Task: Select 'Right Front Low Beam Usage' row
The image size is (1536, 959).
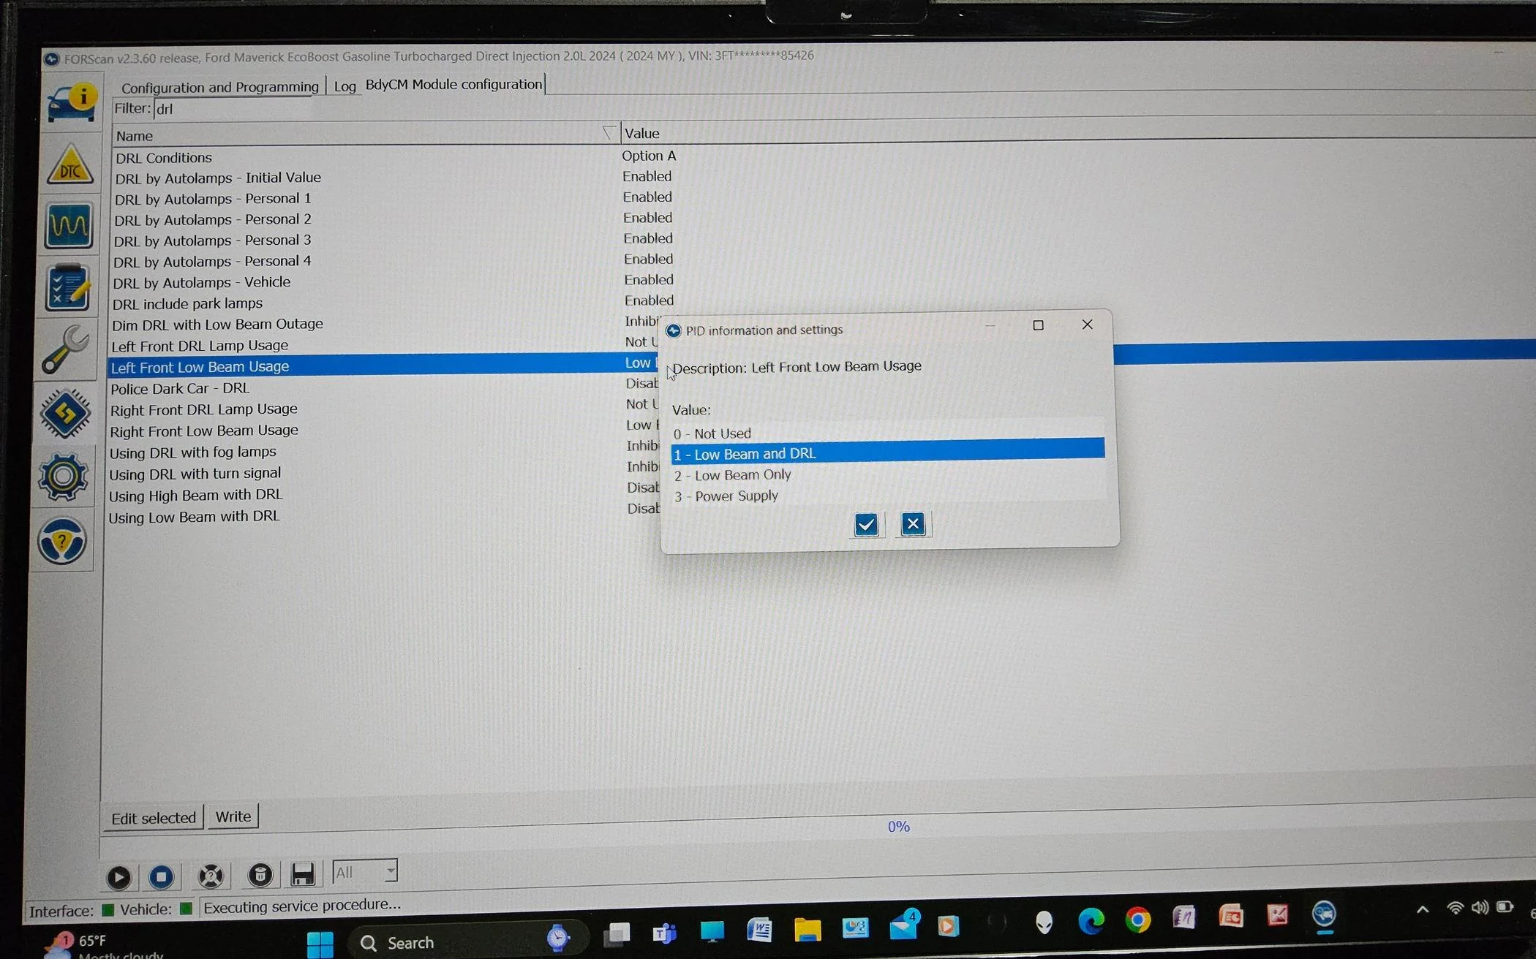Action: [204, 431]
